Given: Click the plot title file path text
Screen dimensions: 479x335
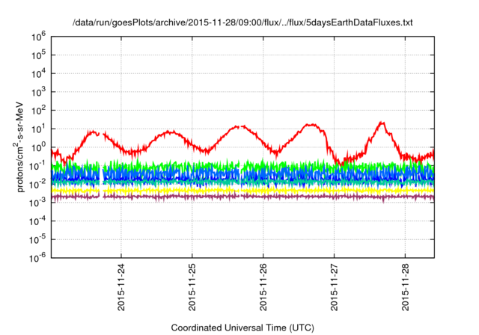Looking at the screenshot, I should 242,22.
